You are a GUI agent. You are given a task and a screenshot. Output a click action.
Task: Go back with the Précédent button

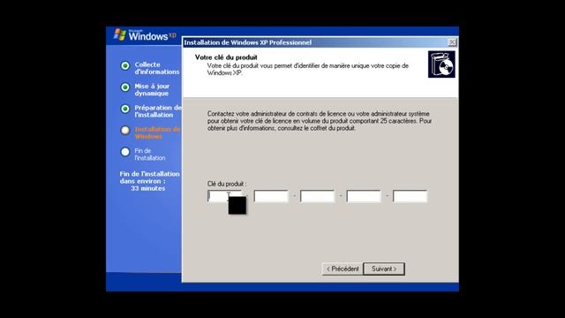343,269
